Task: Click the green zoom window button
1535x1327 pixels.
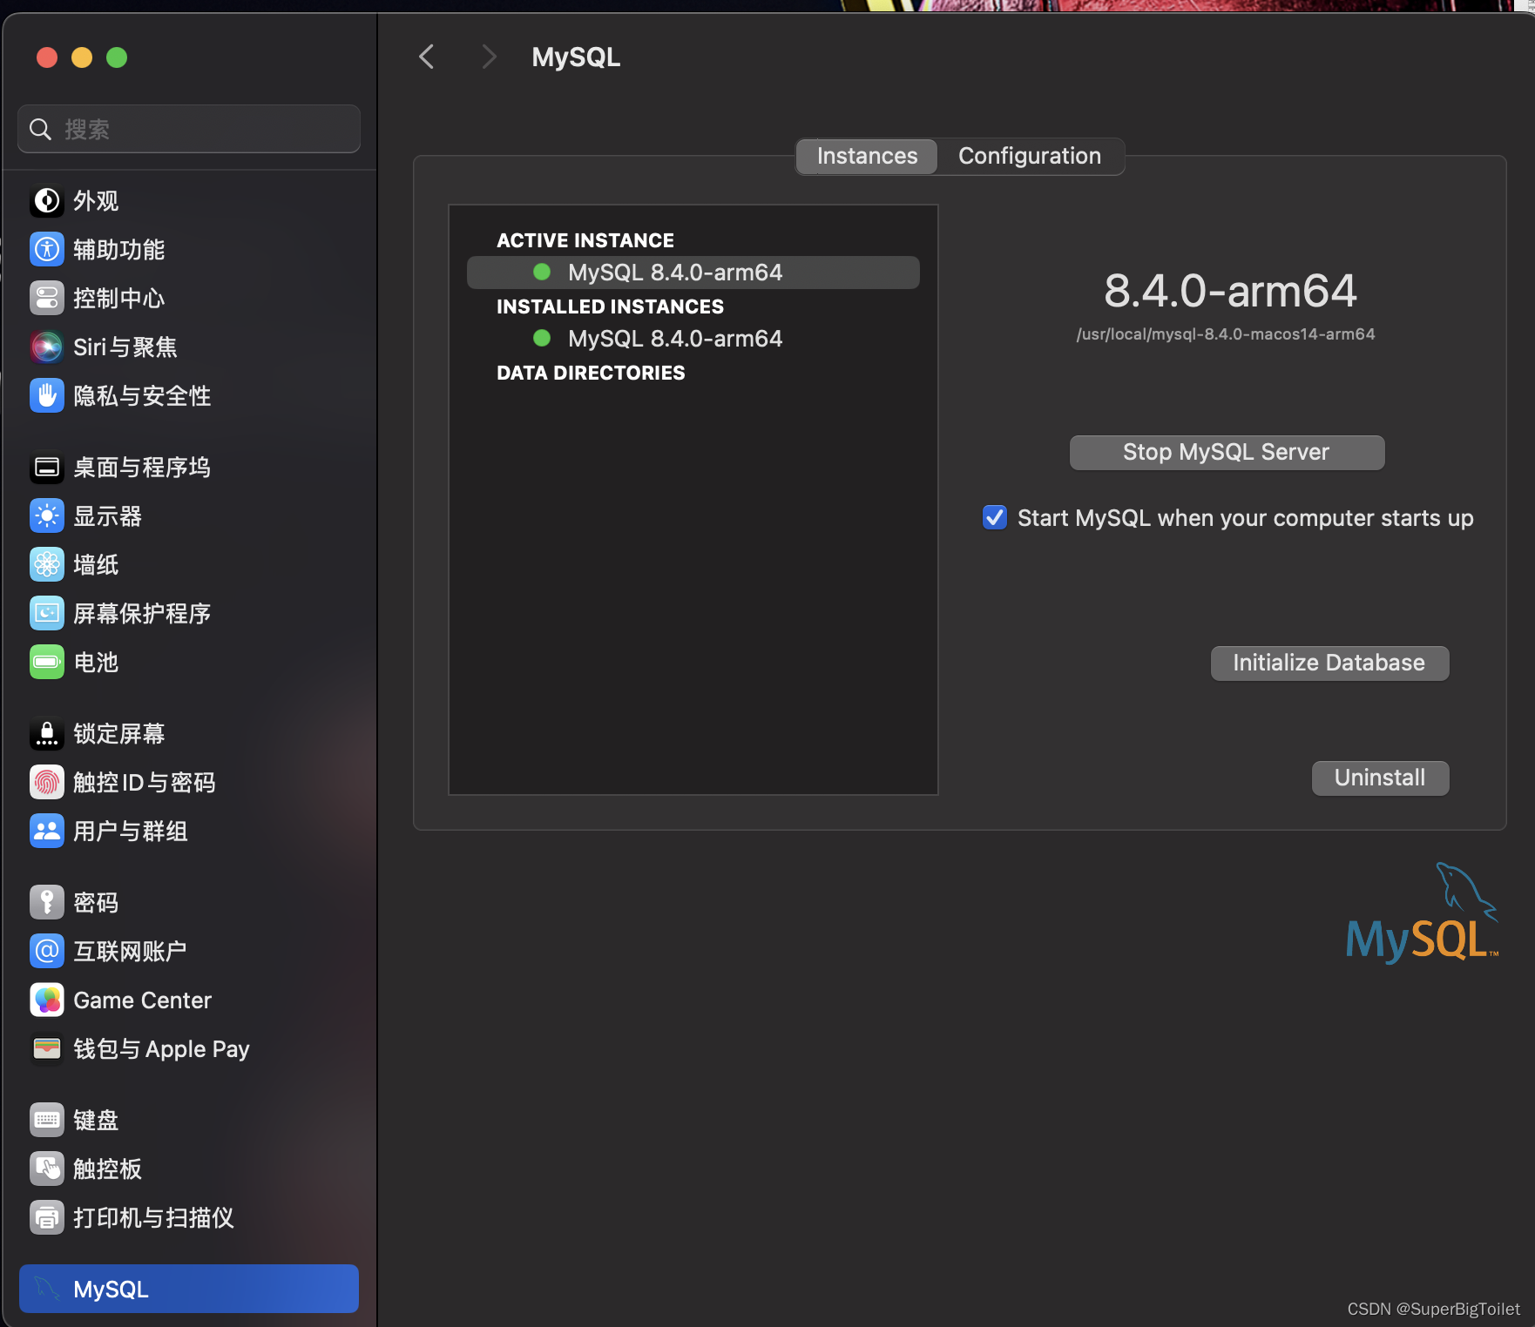Action: pyautogui.click(x=117, y=57)
